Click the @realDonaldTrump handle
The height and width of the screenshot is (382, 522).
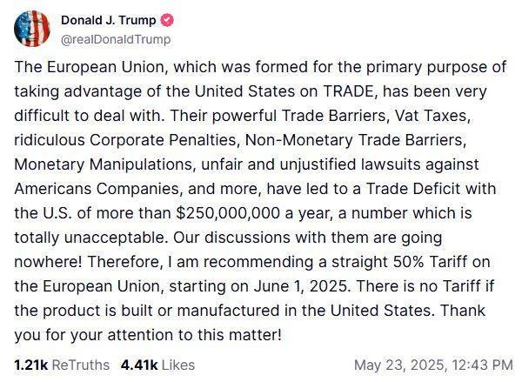(x=116, y=39)
